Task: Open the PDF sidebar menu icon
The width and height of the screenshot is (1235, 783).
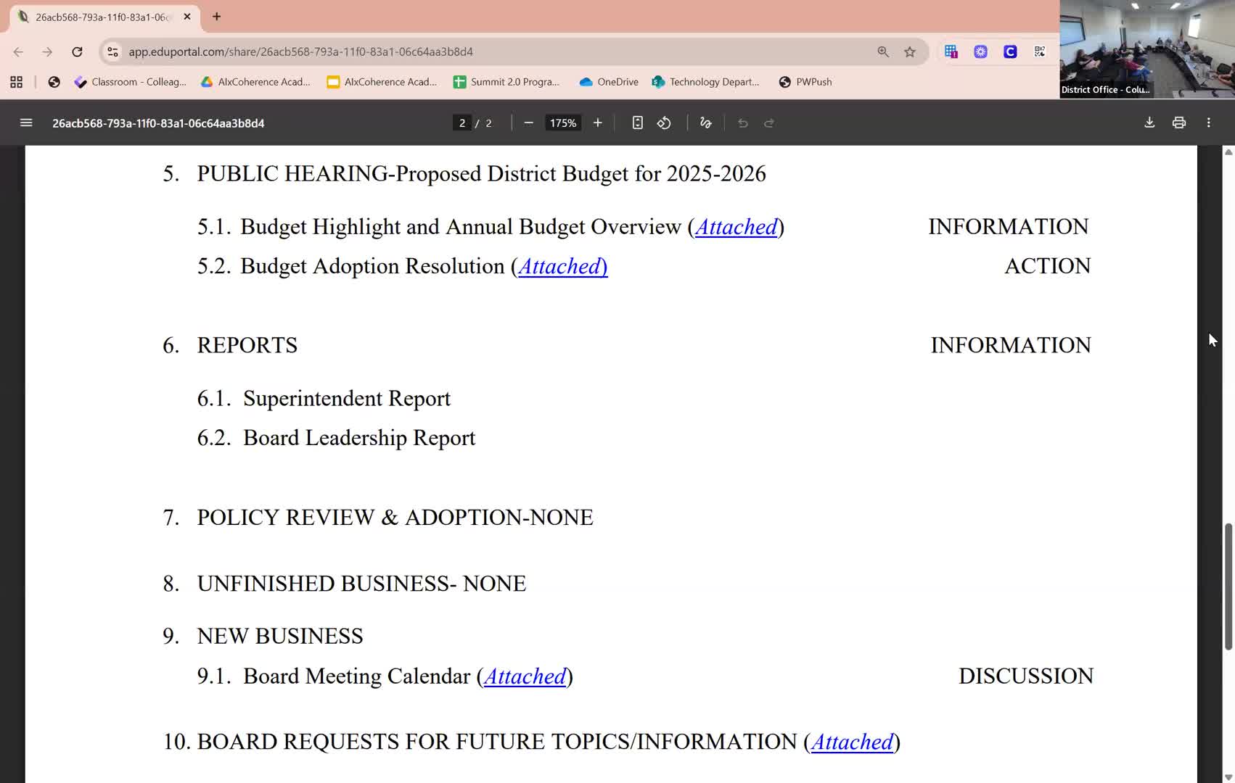Action: pos(26,123)
